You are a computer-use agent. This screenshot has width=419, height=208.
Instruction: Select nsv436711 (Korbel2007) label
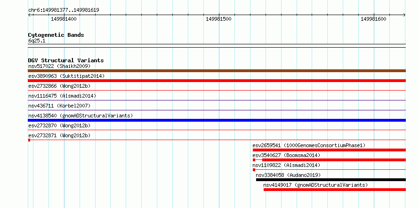coord(59,106)
